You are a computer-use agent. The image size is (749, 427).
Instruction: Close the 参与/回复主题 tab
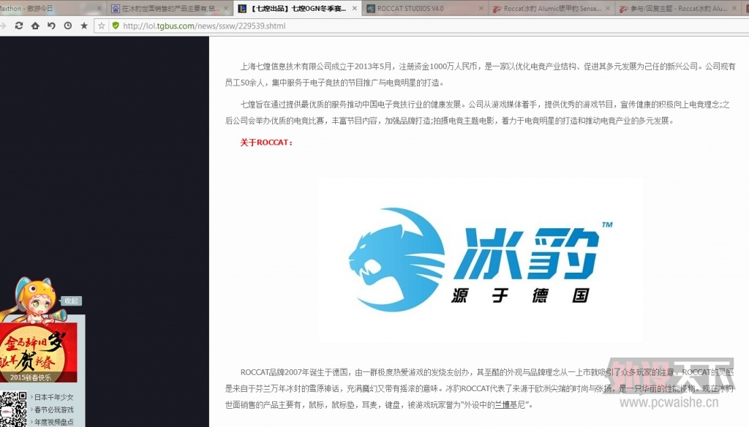point(734,8)
